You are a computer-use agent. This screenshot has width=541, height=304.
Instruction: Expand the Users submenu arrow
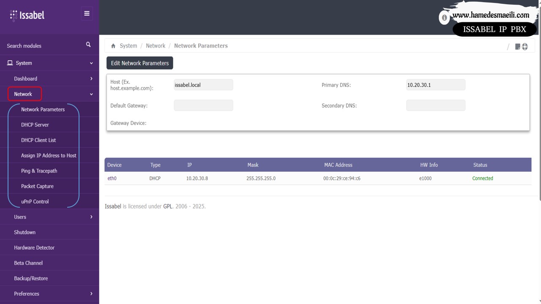pos(91,217)
